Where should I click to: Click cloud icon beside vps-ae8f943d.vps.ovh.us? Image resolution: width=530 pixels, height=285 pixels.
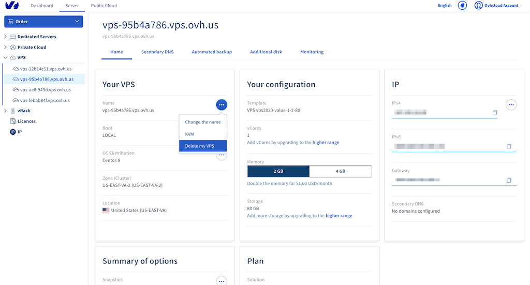(x=16, y=90)
